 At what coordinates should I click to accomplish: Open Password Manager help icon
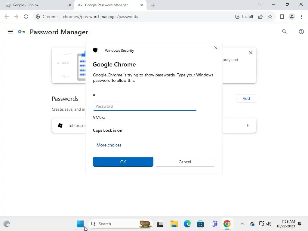tap(301, 32)
